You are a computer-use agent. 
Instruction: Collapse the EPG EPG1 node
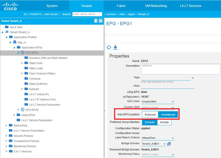(18, 53)
